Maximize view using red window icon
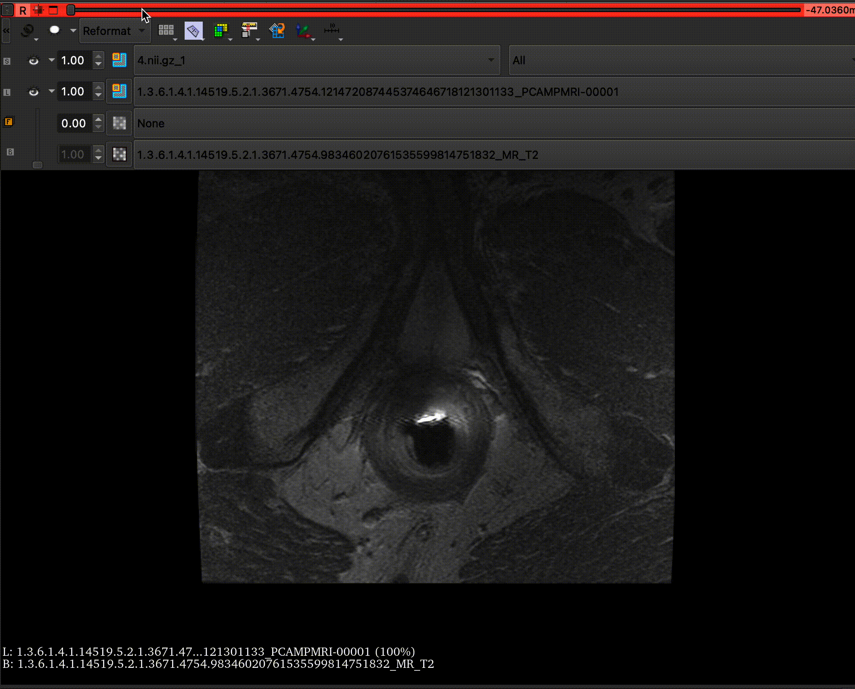Image resolution: width=855 pixels, height=689 pixels. (x=53, y=9)
